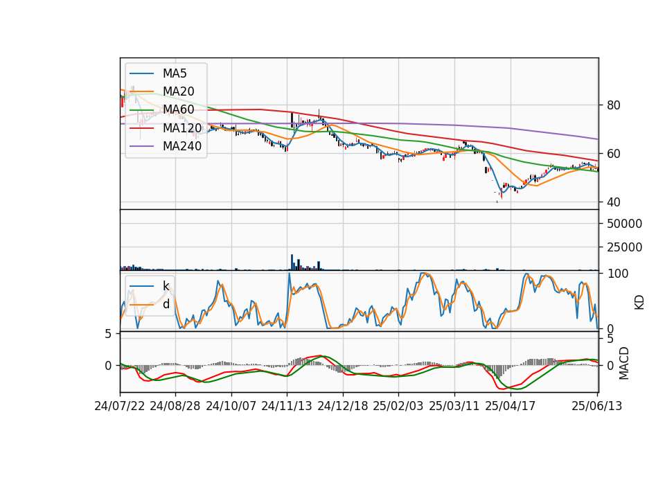Viewport: 665px width, 478px height.
Task: Click the 24/11/13 date axis label
Action: (287, 406)
